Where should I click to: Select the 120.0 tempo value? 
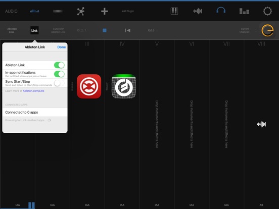tap(151, 30)
